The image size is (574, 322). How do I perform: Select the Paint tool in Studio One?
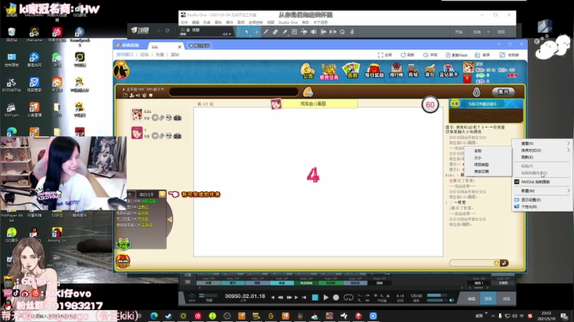click(285, 32)
